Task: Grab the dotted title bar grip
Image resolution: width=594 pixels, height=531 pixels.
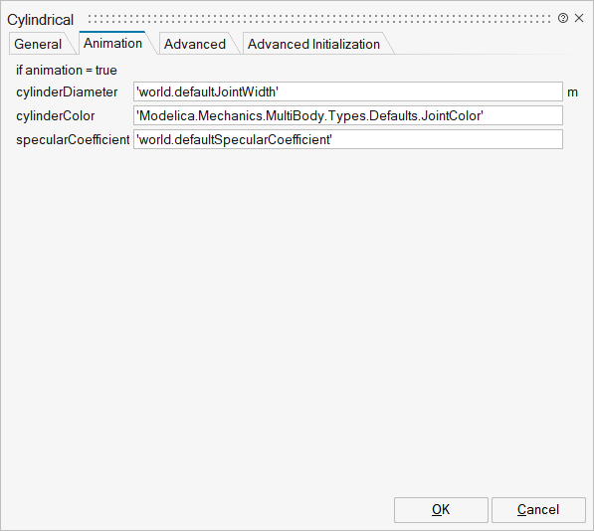Action: (x=319, y=19)
